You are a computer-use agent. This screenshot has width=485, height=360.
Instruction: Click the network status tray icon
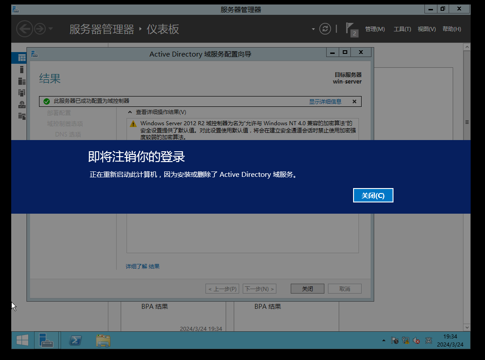(406, 341)
